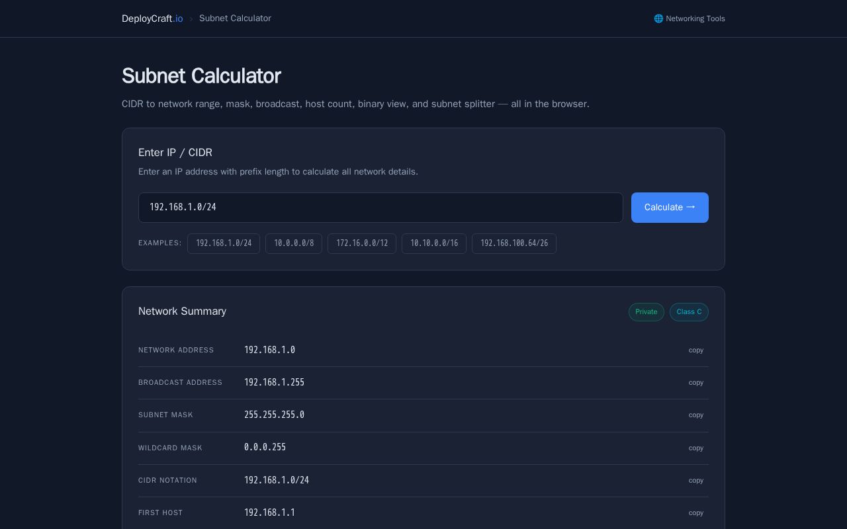Click the Private badge
Viewport: 847px width, 529px height.
click(646, 312)
